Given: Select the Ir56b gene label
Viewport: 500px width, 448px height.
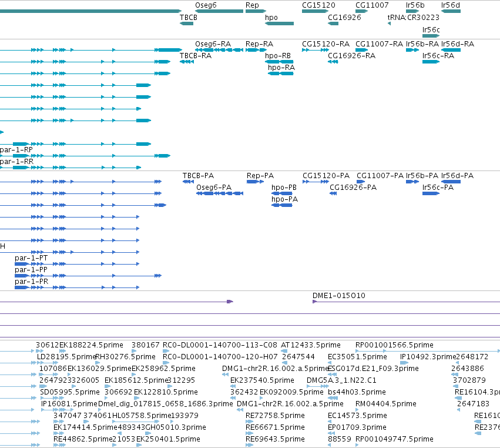Looking at the screenshot, I should [x=415, y=5].
